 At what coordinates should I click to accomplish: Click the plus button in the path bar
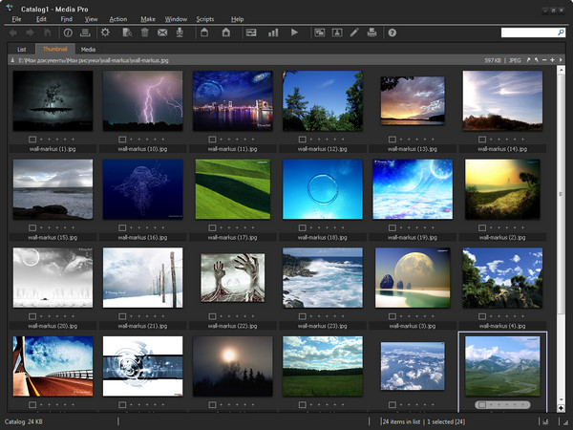(551, 59)
